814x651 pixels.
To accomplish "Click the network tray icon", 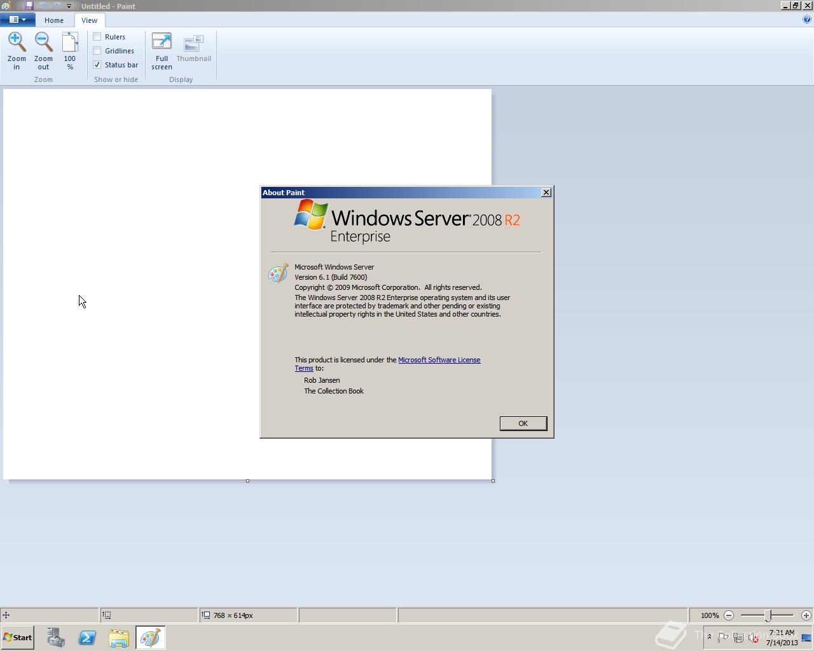I will (x=738, y=638).
